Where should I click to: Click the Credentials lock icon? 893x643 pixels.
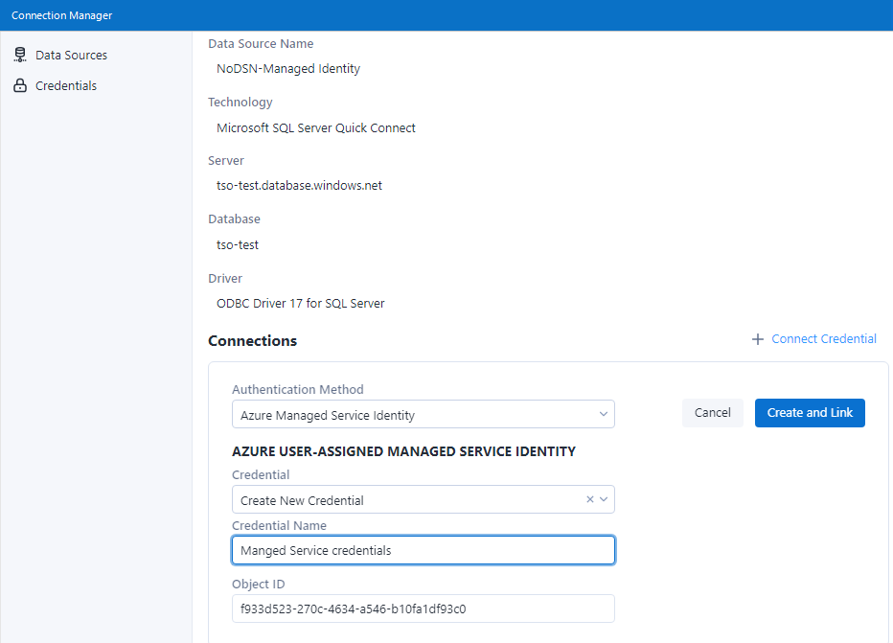(x=19, y=86)
